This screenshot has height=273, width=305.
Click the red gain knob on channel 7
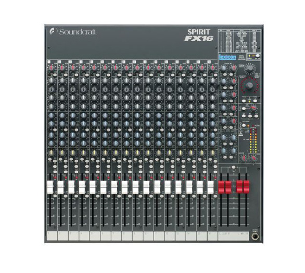coord(116,68)
